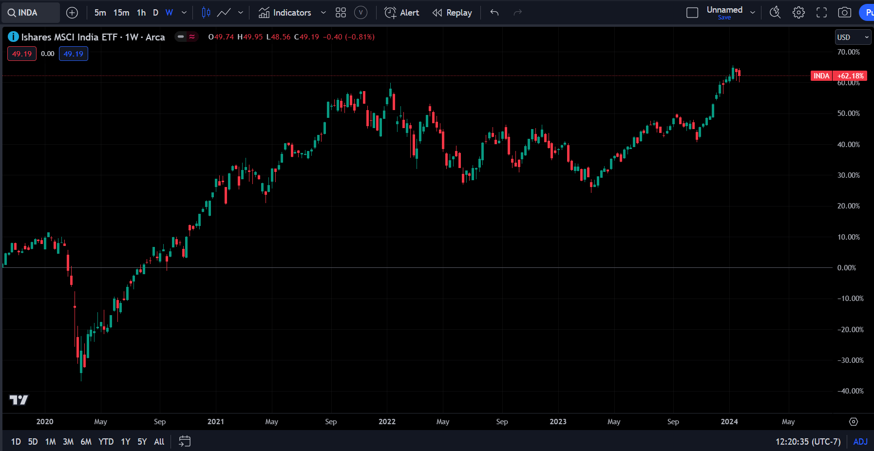
Task: Toggle the layout checkbox beside Unnamed
Action: 692,13
